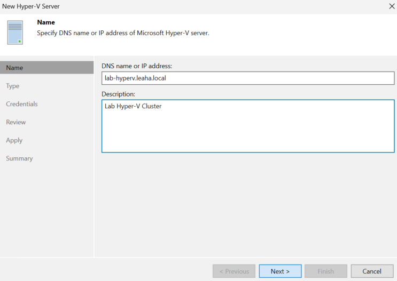This screenshot has width=397, height=281.
Task: Select the Review step in sidebar
Action: (x=15, y=122)
